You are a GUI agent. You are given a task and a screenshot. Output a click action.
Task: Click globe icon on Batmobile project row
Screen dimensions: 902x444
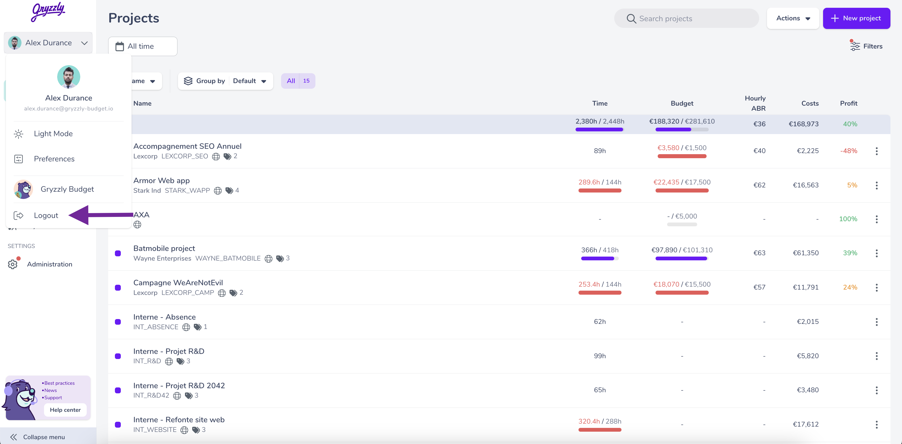click(x=268, y=259)
